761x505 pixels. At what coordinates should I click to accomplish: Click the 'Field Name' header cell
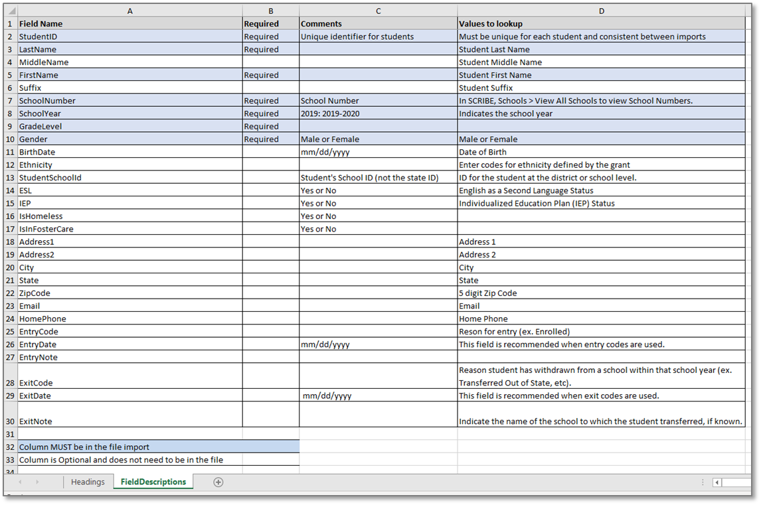pyautogui.click(x=130, y=23)
